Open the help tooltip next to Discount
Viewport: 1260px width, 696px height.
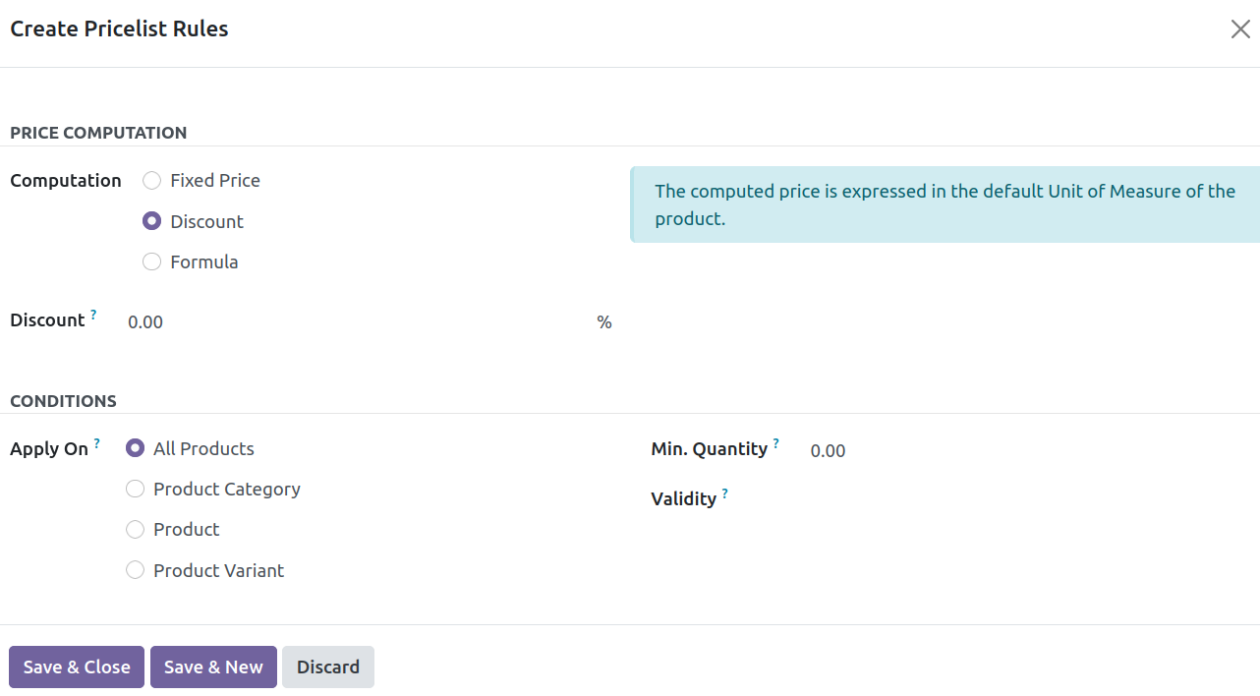[93, 315]
